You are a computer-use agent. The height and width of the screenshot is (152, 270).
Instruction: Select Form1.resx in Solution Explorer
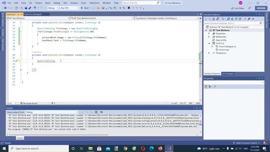click(224, 50)
